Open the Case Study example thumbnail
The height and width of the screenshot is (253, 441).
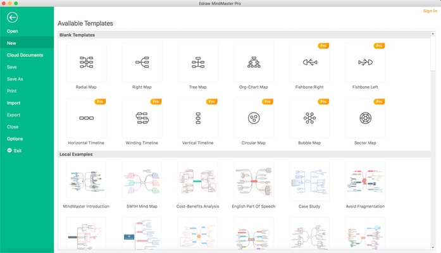click(x=309, y=182)
